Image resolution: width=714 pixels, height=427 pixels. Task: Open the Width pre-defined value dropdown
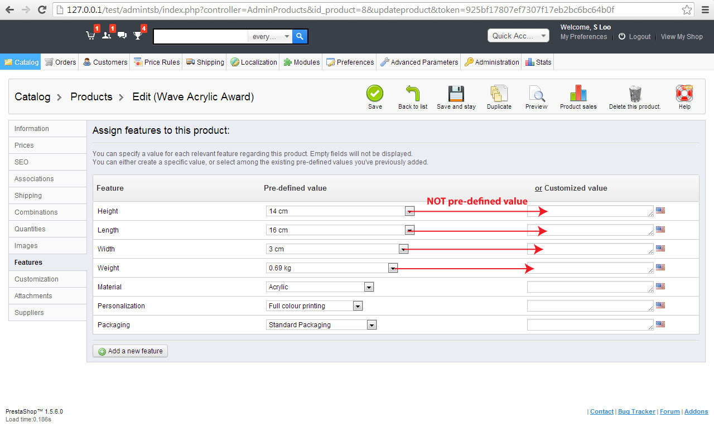point(337,249)
